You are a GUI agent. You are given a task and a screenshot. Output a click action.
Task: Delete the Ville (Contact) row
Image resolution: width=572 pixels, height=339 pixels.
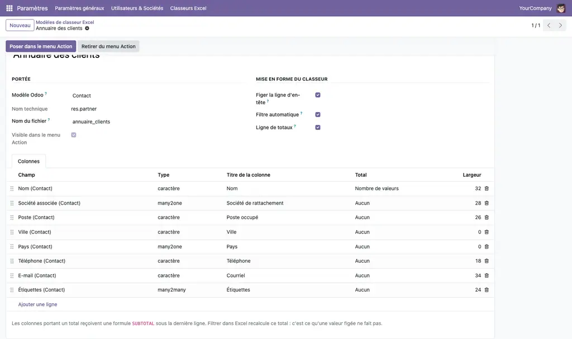pos(487,232)
